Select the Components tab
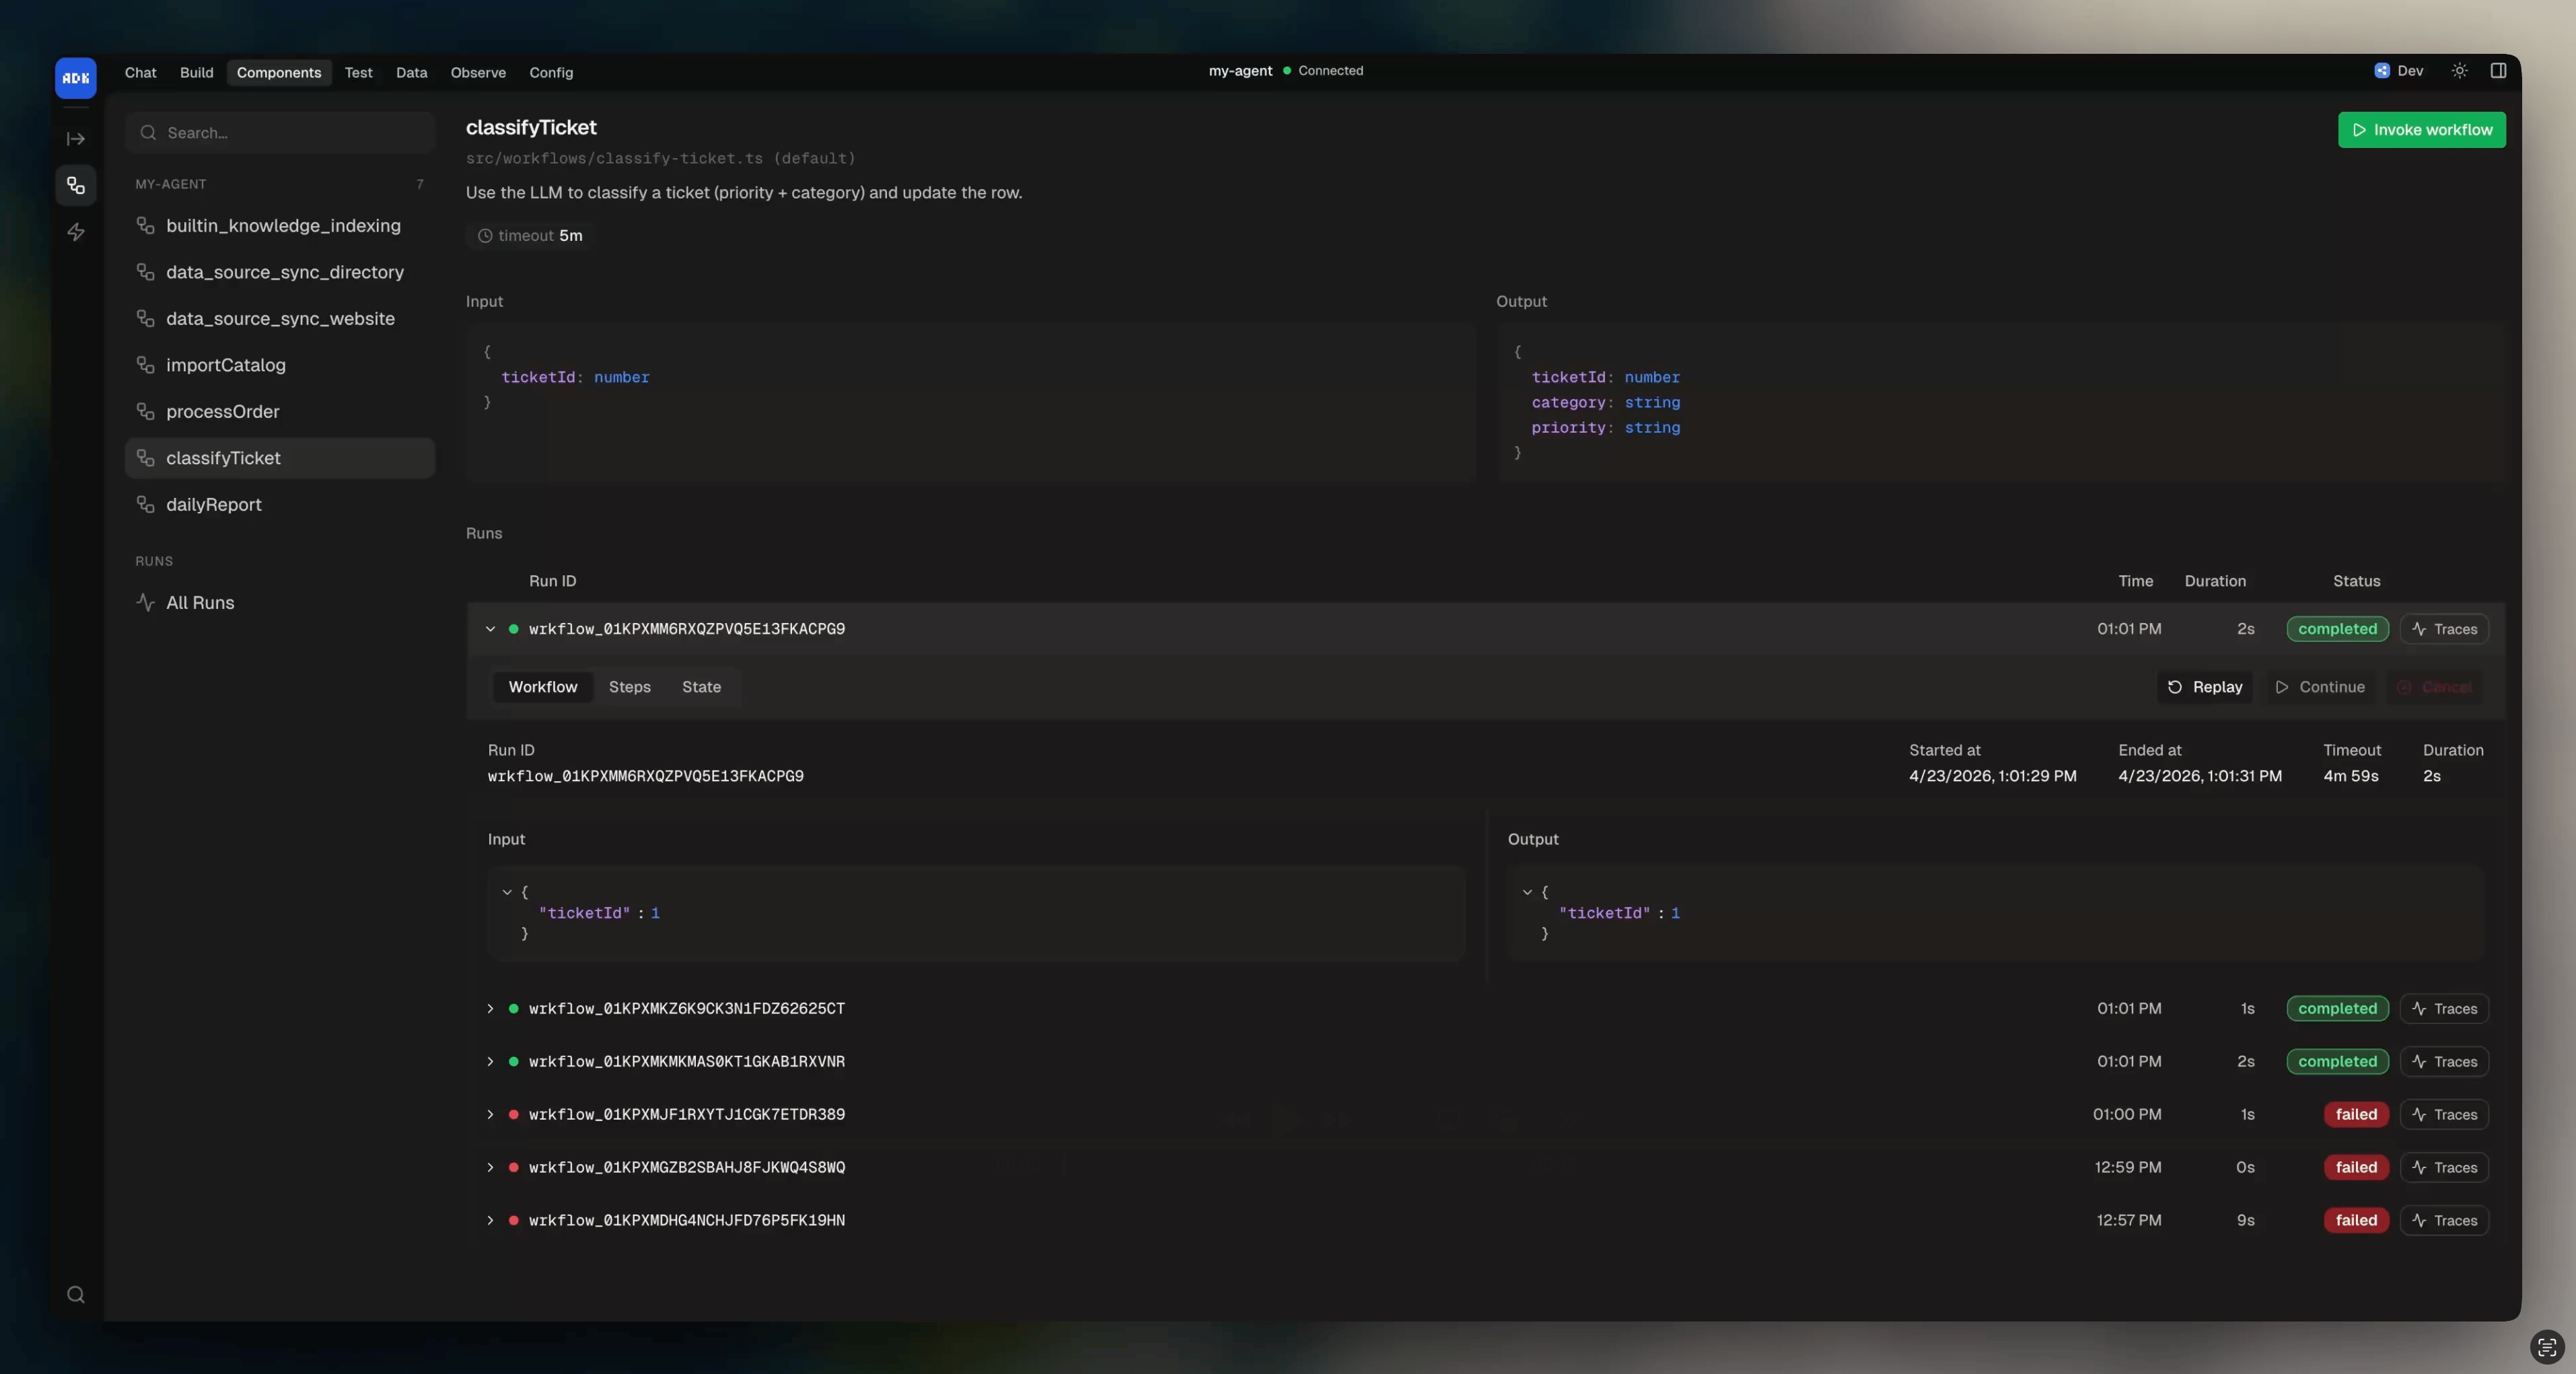 pyautogui.click(x=279, y=72)
